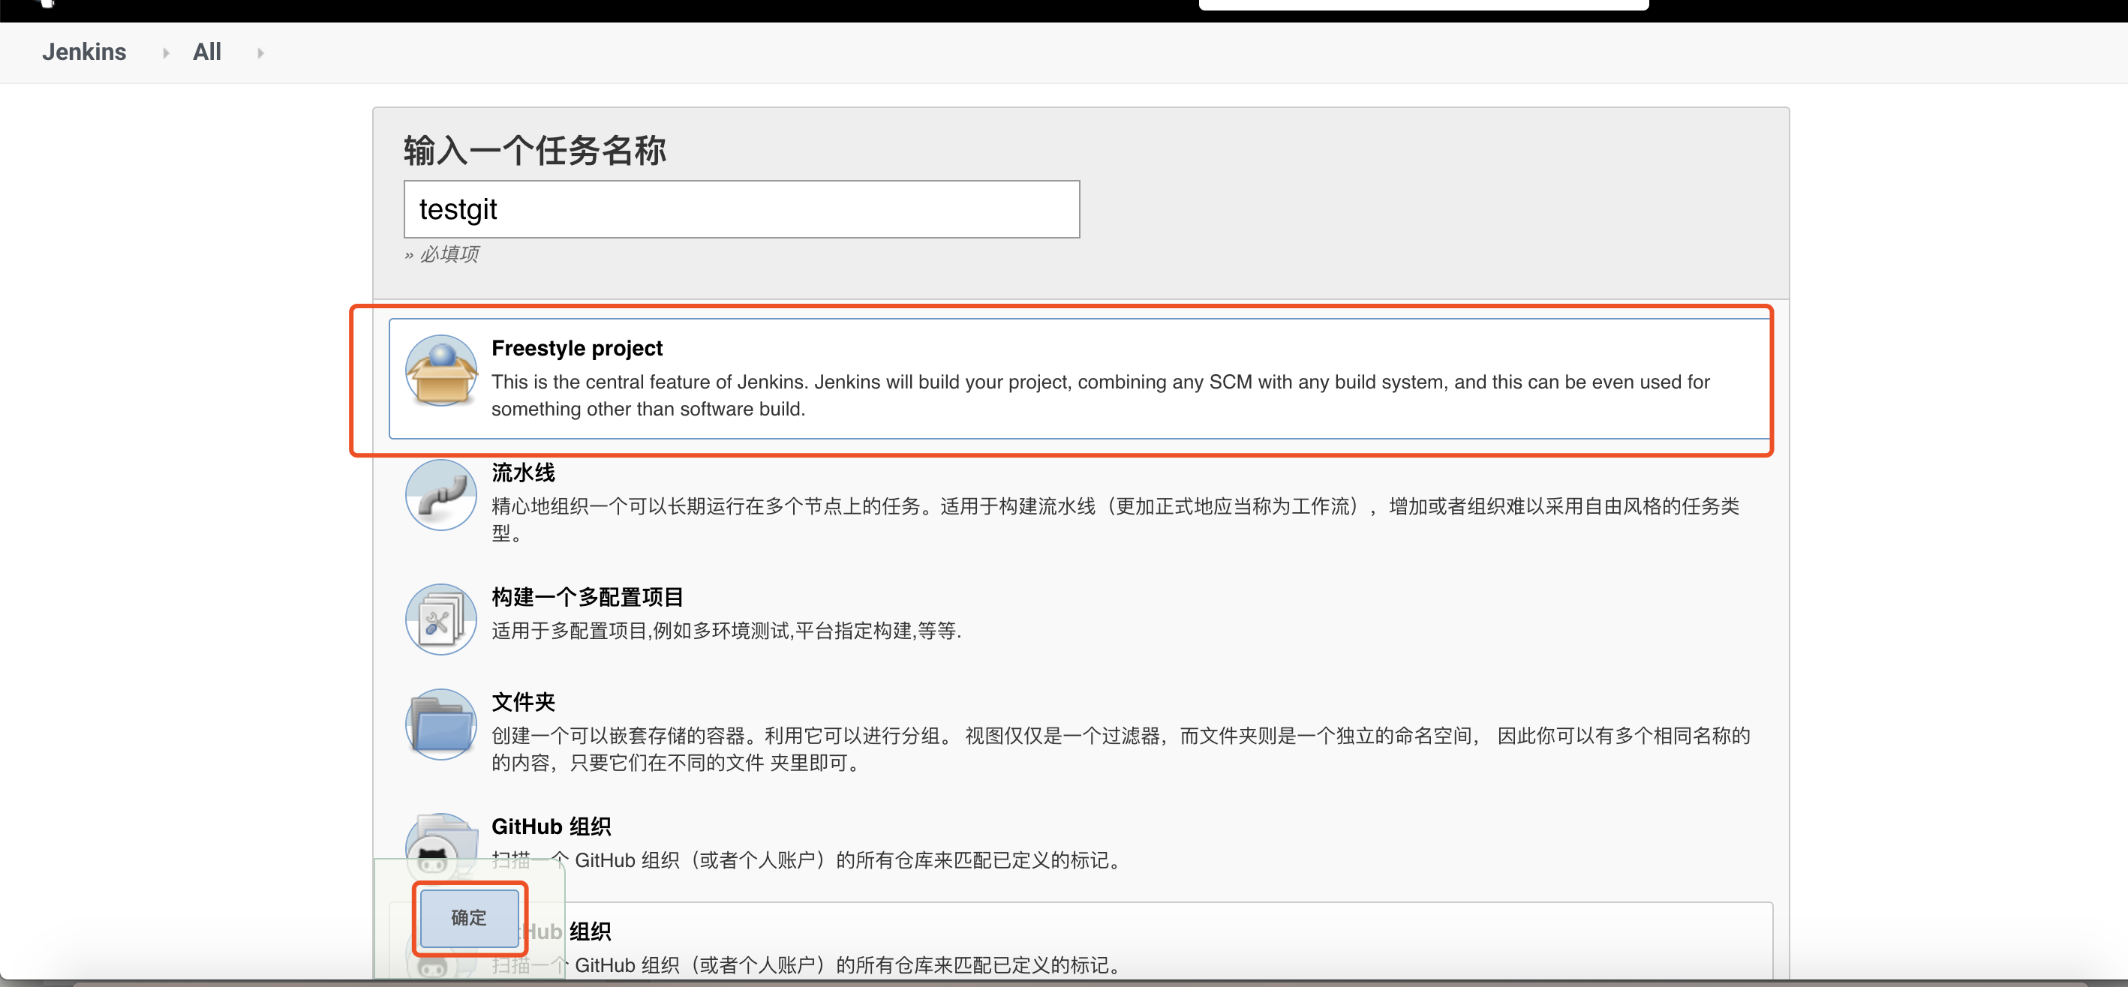Select the 流水线 pipeline item type
Image resolution: width=2128 pixels, height=987 pixels.
point(523,472)
